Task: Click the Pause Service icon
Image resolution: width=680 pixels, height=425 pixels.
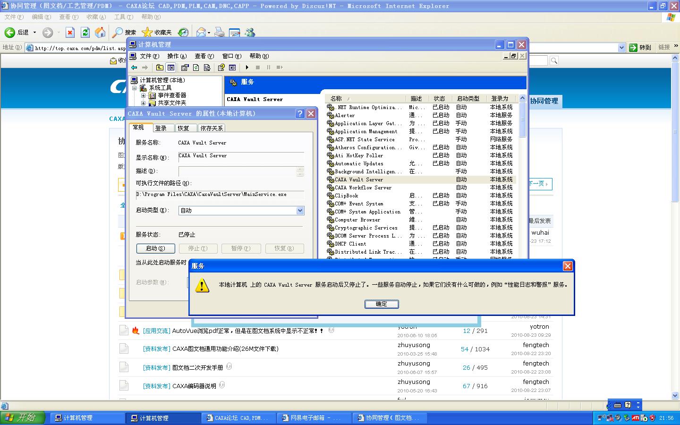Action: 269,68
